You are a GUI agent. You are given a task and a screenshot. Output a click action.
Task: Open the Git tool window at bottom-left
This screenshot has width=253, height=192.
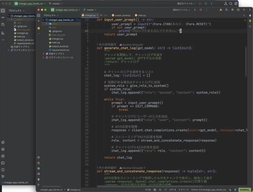point(38,185)
